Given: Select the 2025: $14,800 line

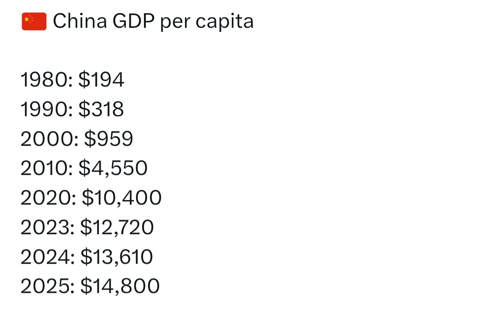Looking at the screenshot, I should point(90,286).
